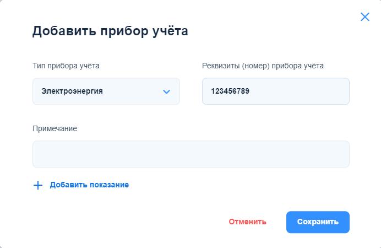
Task: Click the Добавить прибор учёта heading
Action: point(110,31)
